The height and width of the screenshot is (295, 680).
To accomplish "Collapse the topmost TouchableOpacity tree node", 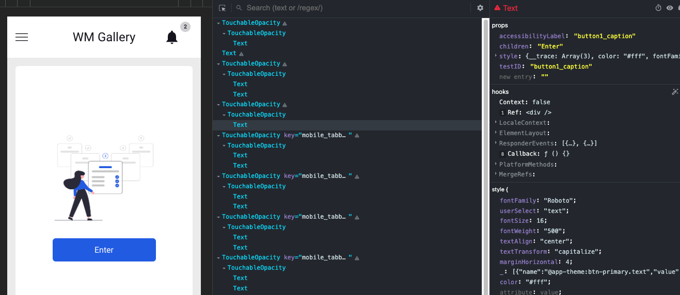I will tap(218, 23).
